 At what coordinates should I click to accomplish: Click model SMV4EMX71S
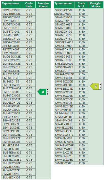tap(64, 156)
